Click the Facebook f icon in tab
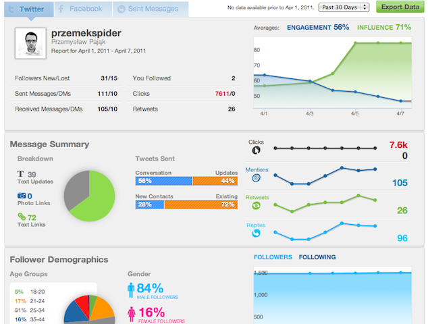The height and width of the screenshot is (324, 428). pos(61,9)
